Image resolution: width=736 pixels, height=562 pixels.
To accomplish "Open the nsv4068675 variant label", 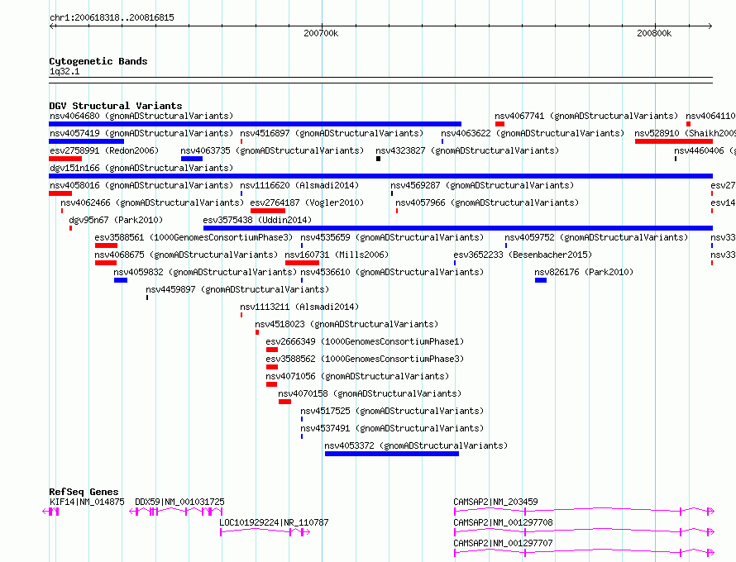I will (186, 255).
